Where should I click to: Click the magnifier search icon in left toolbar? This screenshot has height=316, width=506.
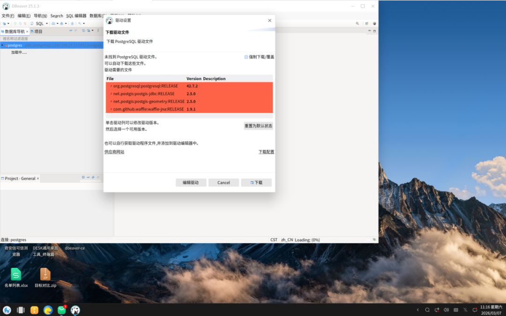point(80,23)
